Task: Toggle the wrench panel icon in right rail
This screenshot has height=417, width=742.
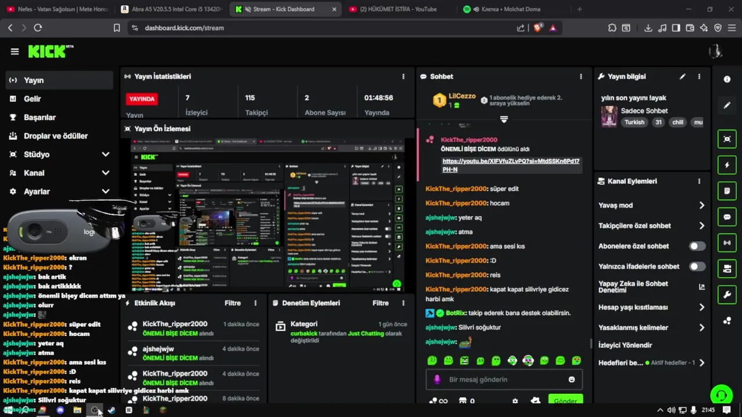Action: pos(727,295)
